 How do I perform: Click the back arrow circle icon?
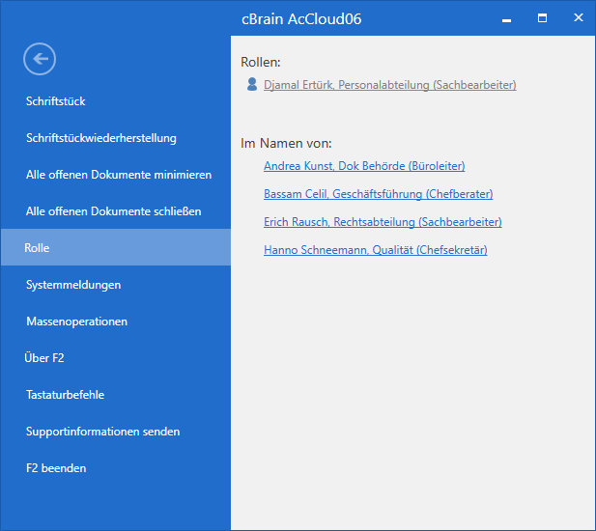[40, 59]
